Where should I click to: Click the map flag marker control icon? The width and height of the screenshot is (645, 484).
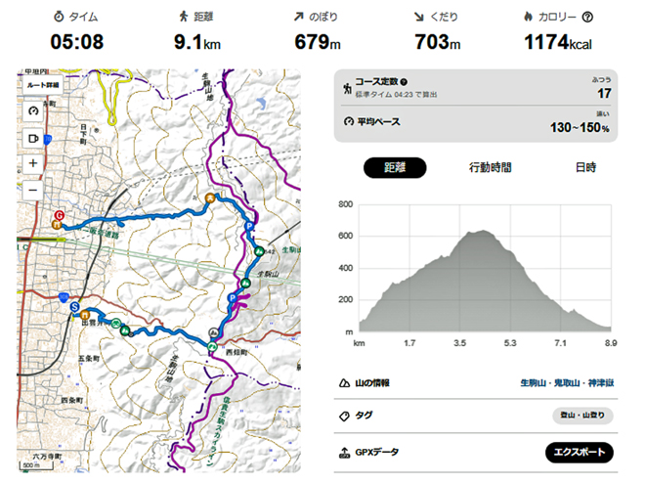33,138
